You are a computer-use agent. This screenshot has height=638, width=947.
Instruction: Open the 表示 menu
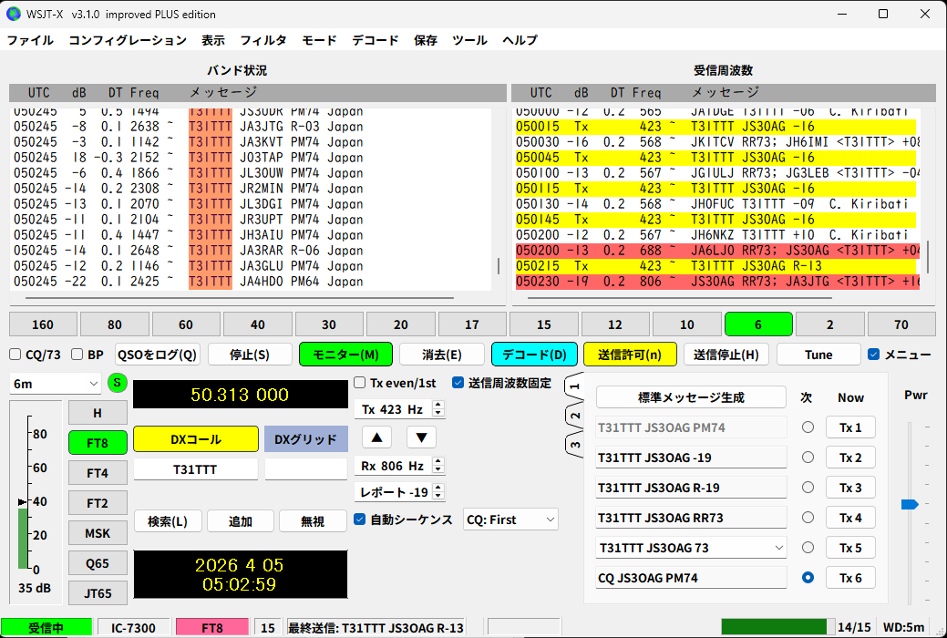point(213,40)
